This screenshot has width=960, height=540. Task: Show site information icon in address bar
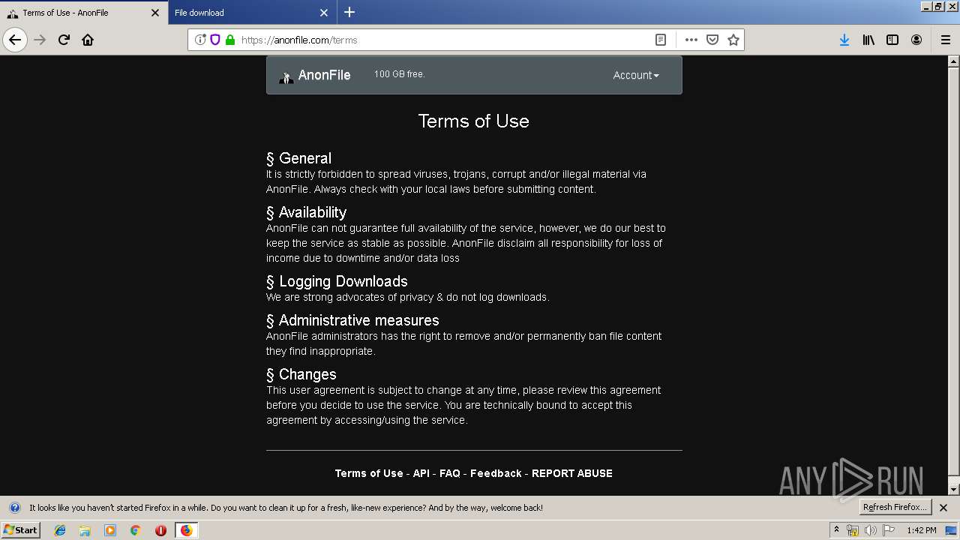coord(200,40)
